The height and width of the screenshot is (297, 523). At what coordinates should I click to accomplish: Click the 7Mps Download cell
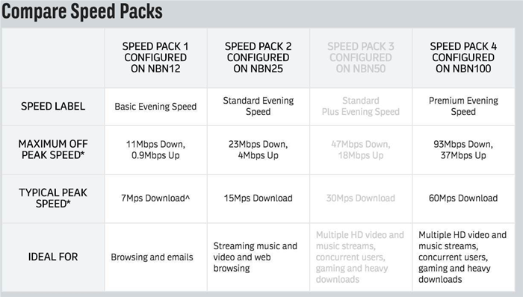coord(155,198)
